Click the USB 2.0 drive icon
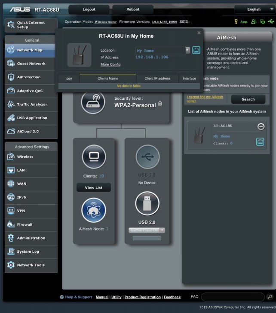Image resolution: width=276 pixels, height=313 pixels. [x=147, y=203]
